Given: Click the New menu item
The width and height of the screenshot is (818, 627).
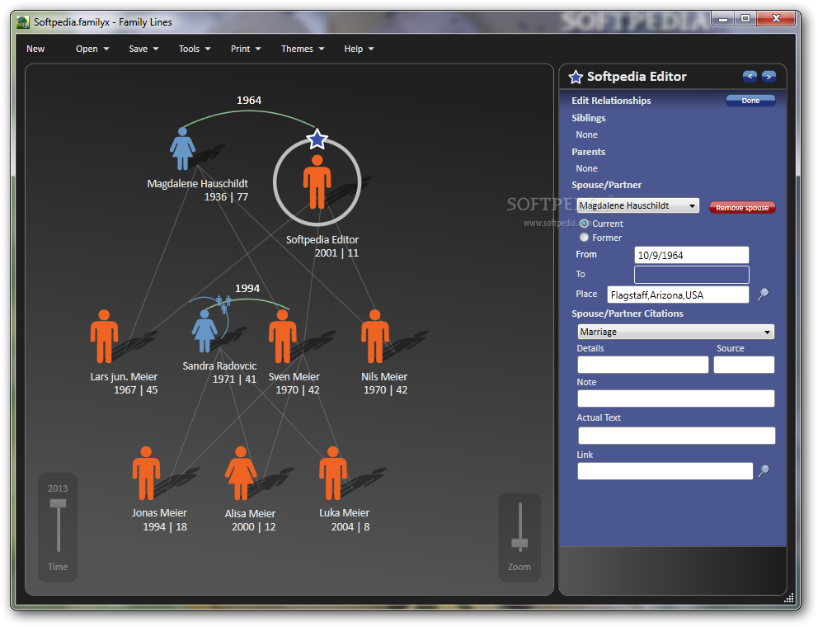Looking at the screenshot, I should (x=35, y=49).
